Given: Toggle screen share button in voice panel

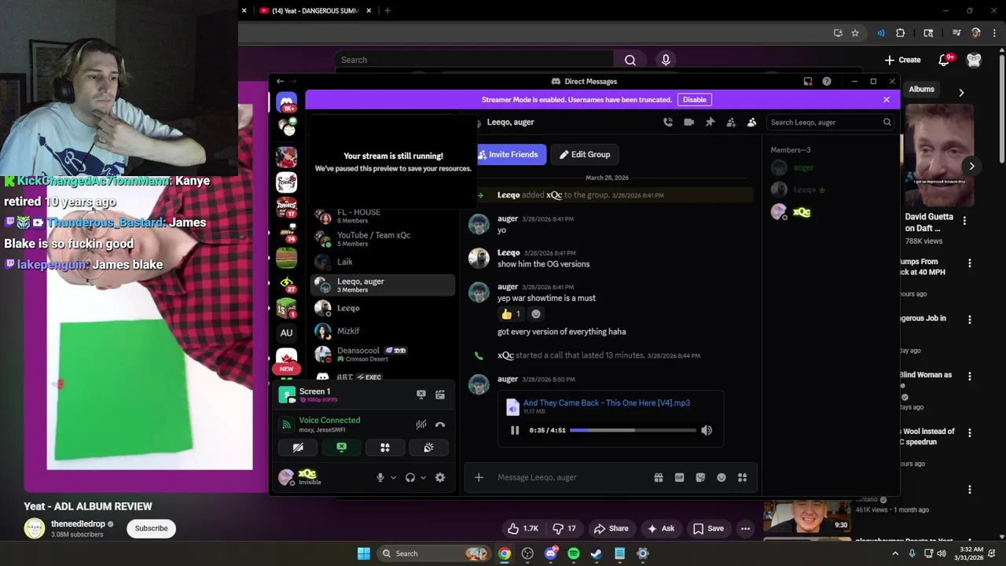Looking at the screenshot, I should 341,447.
